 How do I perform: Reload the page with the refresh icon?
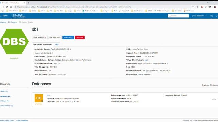[7, 7]
